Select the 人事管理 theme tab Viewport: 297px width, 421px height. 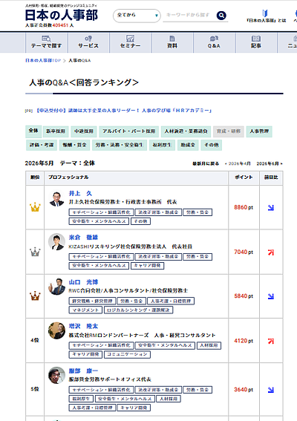tap(259, 131)
